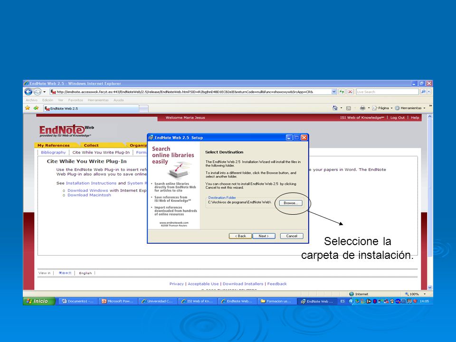Open the recent pages dropdown beside Forward
Image resolution: width=456 pixels, height=342 pixels.
coord(45,92)
